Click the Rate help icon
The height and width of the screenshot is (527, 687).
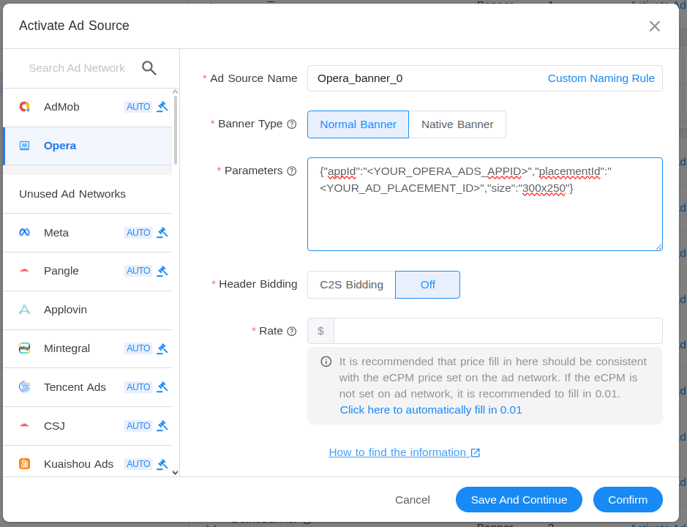292,331
